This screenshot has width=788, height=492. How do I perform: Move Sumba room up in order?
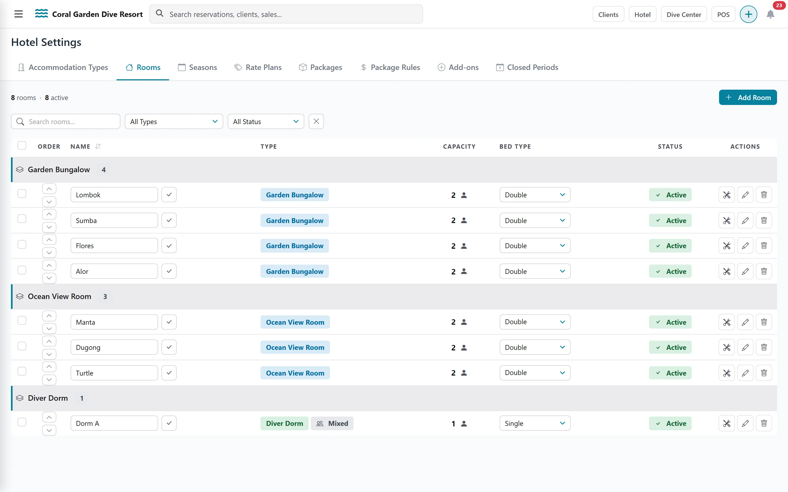coord(49,214)
